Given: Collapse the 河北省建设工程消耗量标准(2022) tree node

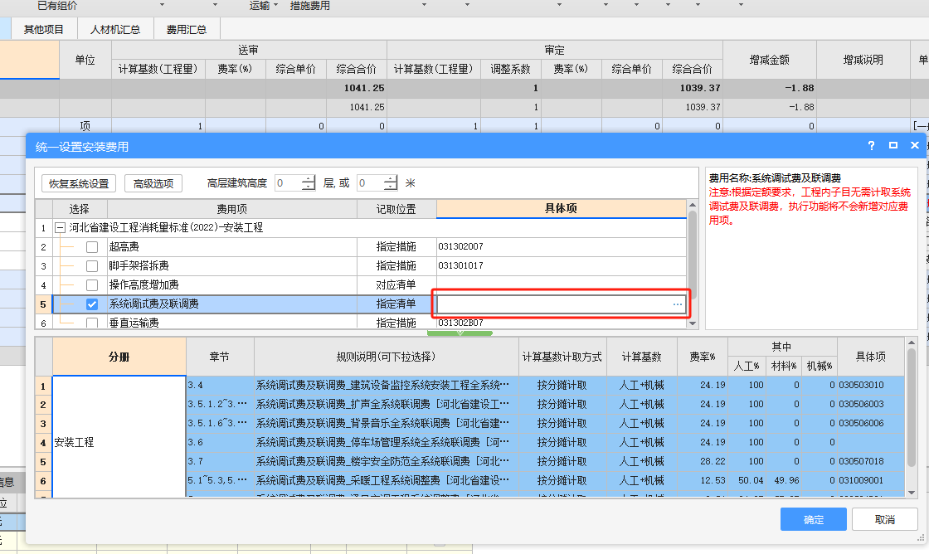Looking at the screenshot, I should (x=60, y=227).
